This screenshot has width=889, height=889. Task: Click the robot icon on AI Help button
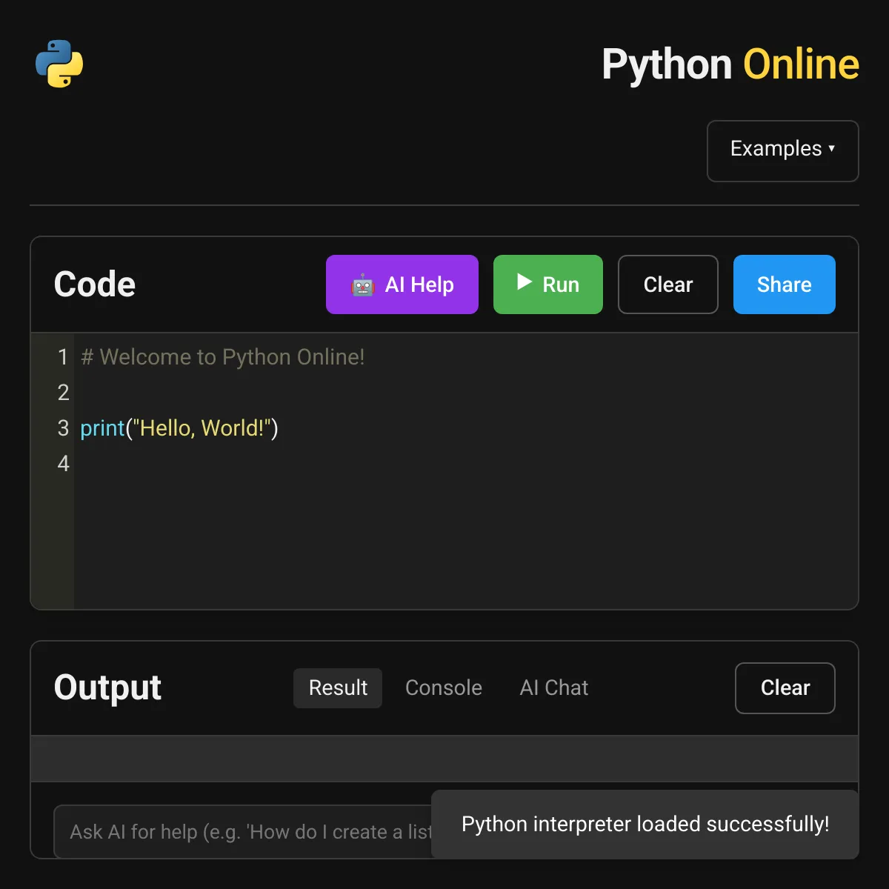coord(364,284)
